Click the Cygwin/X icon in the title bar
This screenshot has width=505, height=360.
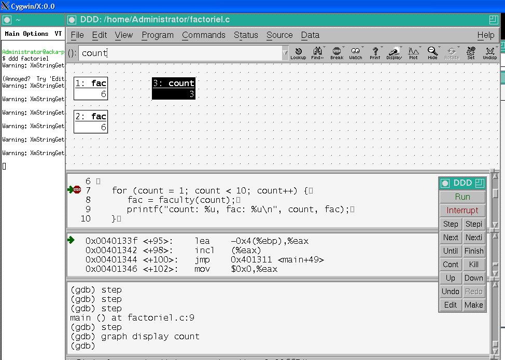5,6
